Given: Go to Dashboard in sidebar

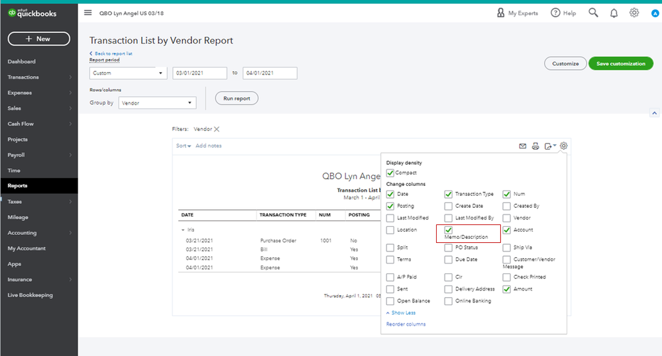Looking at the screenshot, I should pyautogui.click(x=21, y=62).
